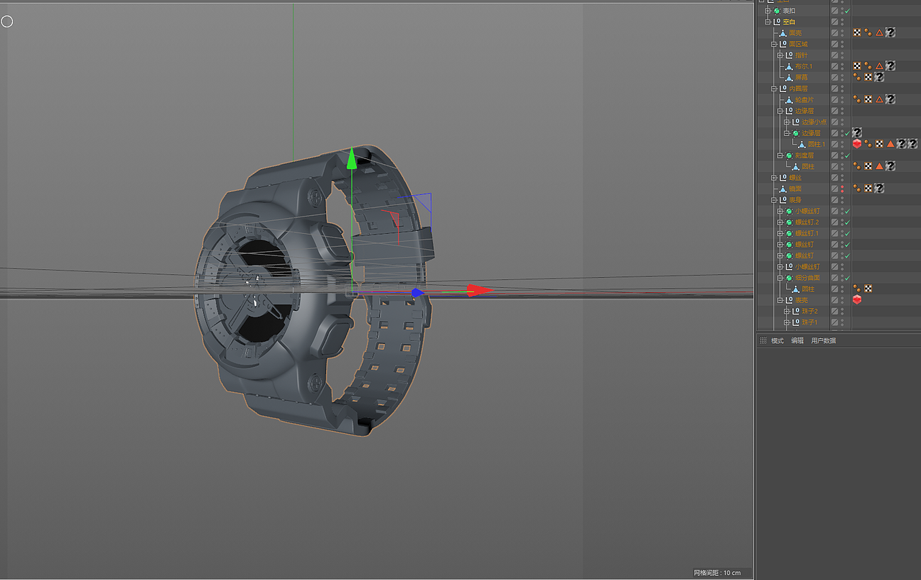
Task: Click the green subdivision icon of 表扣
Action: tap(777, 11)
